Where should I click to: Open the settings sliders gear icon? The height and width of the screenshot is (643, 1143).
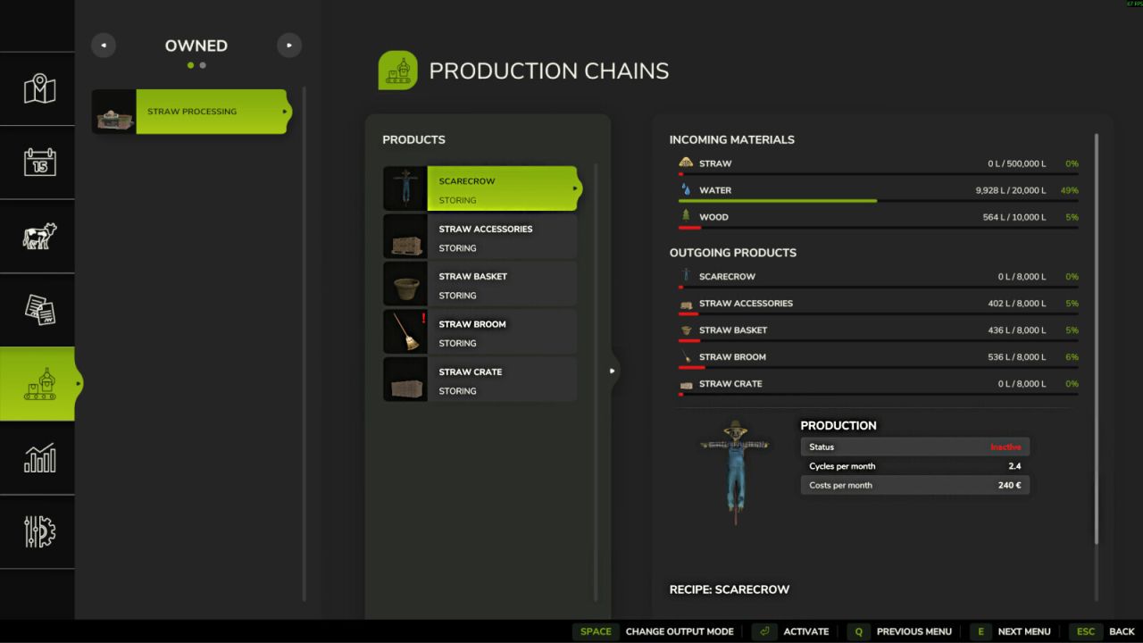point(38,531)
